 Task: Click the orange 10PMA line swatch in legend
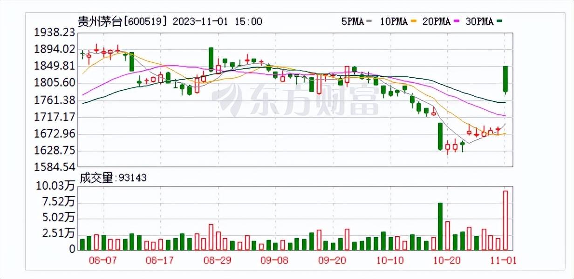[413, 21]
